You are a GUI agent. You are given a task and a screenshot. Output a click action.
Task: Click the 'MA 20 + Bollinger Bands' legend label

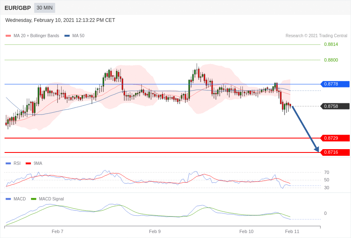[36, 36]
